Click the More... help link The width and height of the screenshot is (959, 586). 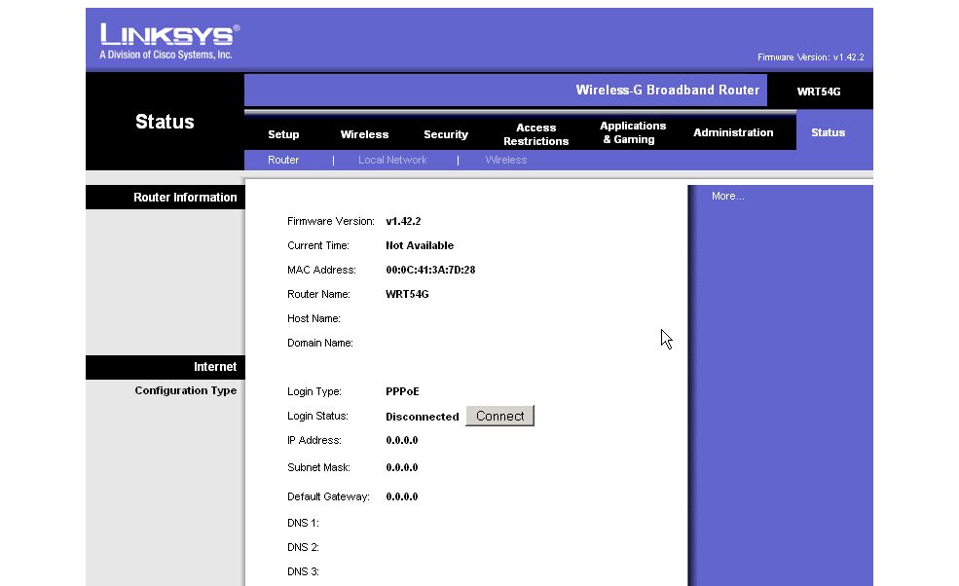pyautogui.click(x=727, y=197)
